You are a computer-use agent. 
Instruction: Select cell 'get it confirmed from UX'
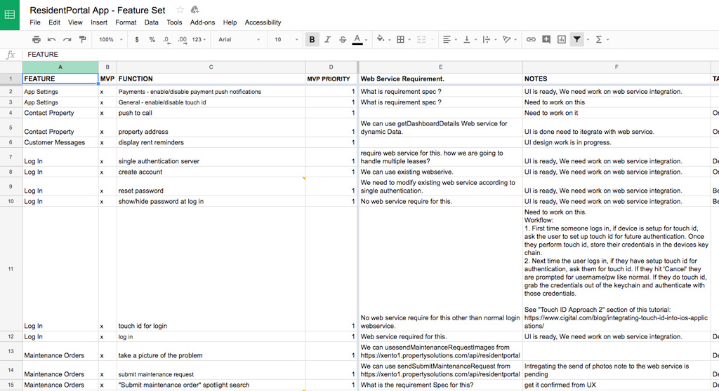616,385
